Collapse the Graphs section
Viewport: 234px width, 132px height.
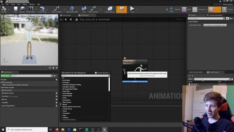pos(1,80)
